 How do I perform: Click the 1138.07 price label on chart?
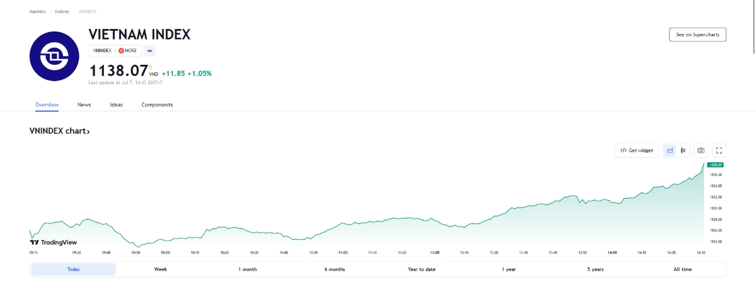(x=716, y=165)
